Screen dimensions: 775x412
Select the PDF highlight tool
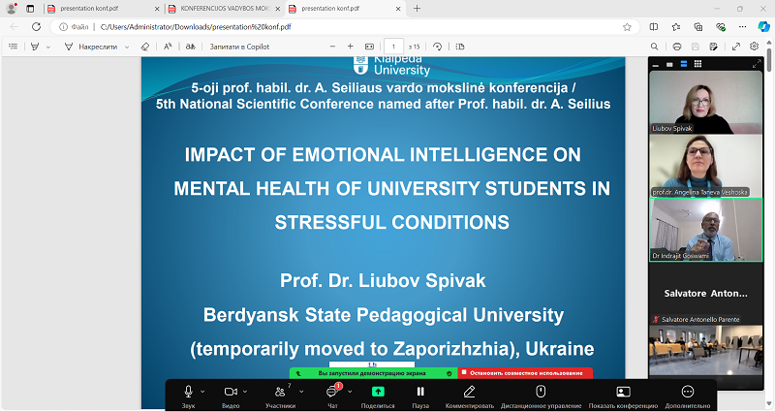click(35, 47)
